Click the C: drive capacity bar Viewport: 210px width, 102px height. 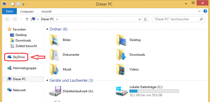(x=154, y=91)
